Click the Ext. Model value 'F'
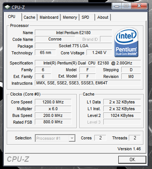The image size is (152, 169). [88, 76]
